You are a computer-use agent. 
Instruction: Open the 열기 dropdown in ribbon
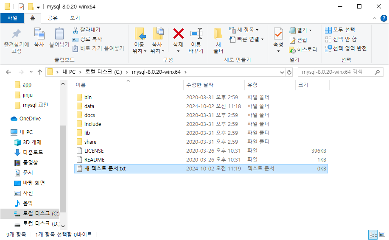(300, 30)
